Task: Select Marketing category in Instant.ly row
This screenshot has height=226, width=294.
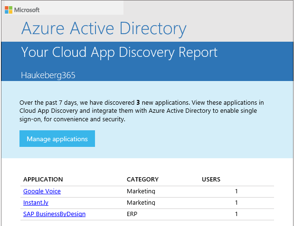Action: coord(141,203)
